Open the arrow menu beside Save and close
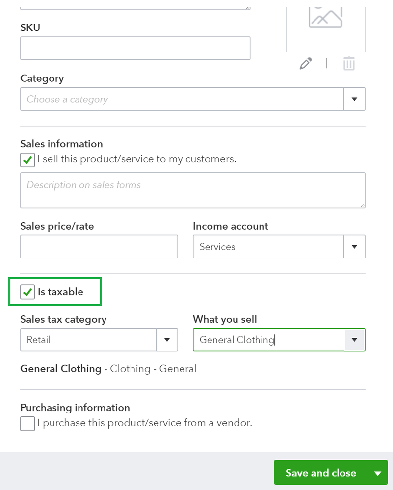This screenshot has height=490, width=393. [x=378, y=473]
